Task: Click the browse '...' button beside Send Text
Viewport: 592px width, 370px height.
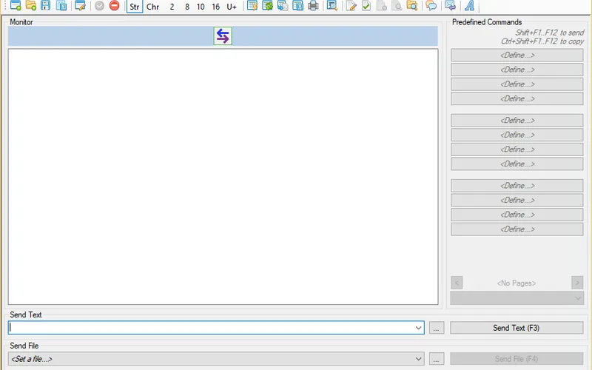Action: [x=437, y=328]
